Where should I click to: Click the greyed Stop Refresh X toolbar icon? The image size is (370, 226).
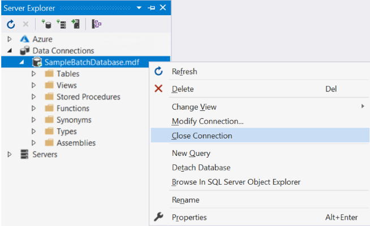[x=25, y=24]
